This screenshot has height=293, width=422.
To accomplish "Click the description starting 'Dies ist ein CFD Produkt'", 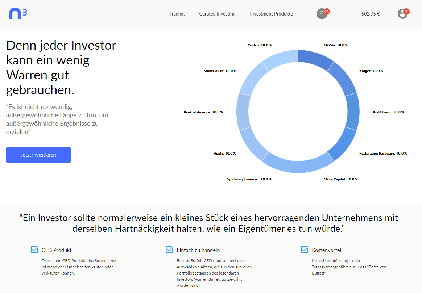I will [79, 267].
